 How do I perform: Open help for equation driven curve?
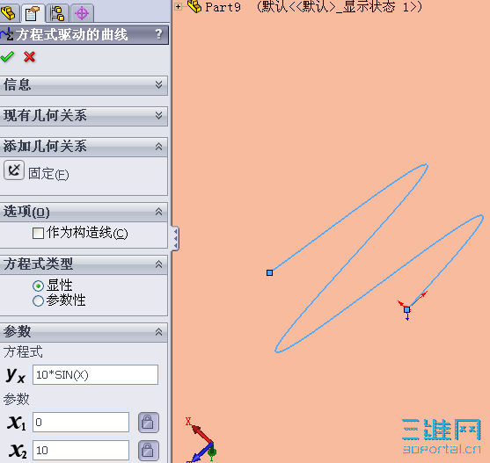(x=158, y=33)
